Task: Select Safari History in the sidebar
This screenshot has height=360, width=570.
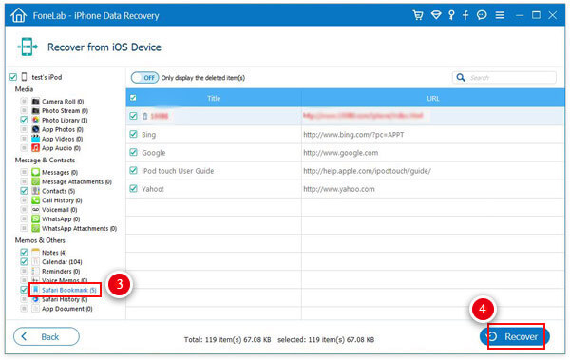Action: pos(65,299)
